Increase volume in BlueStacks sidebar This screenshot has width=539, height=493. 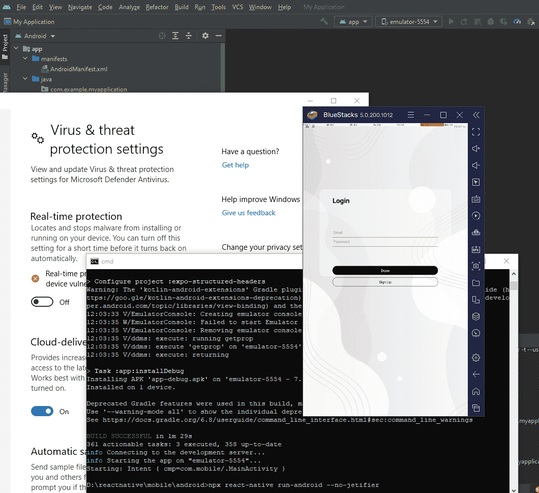(x=476, y=149)
